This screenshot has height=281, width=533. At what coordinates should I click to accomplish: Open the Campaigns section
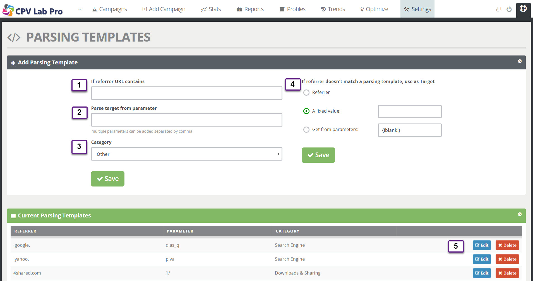109,9
